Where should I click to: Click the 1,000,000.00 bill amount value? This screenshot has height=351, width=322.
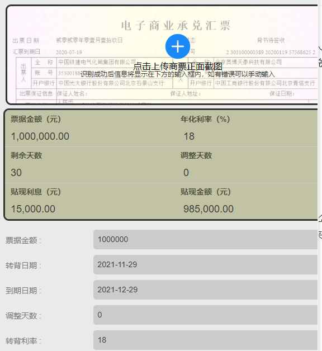[x=40, y=136]
